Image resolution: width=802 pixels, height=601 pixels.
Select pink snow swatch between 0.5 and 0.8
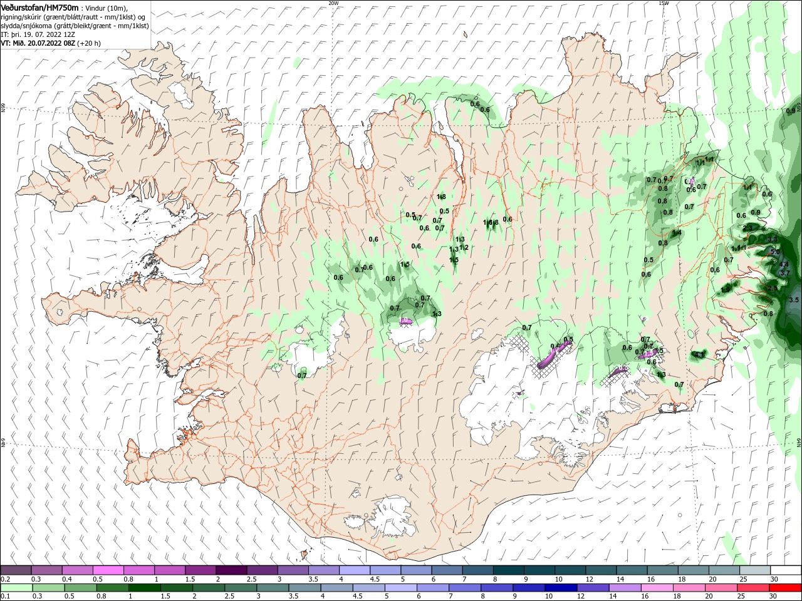click(108, 570)
